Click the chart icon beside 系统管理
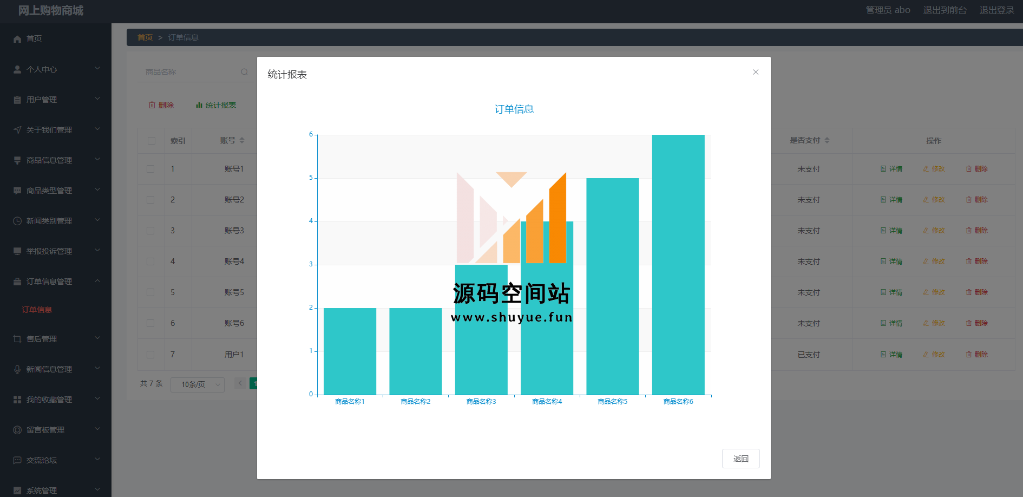This screenshot has width=1023, height=497. click(17, 491)
